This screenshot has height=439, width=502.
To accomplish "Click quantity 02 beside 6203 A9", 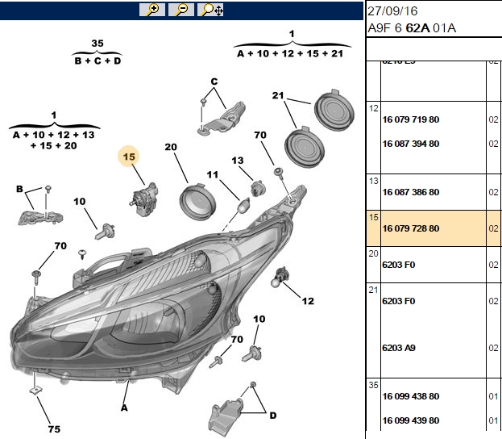I will click(493, 348).
